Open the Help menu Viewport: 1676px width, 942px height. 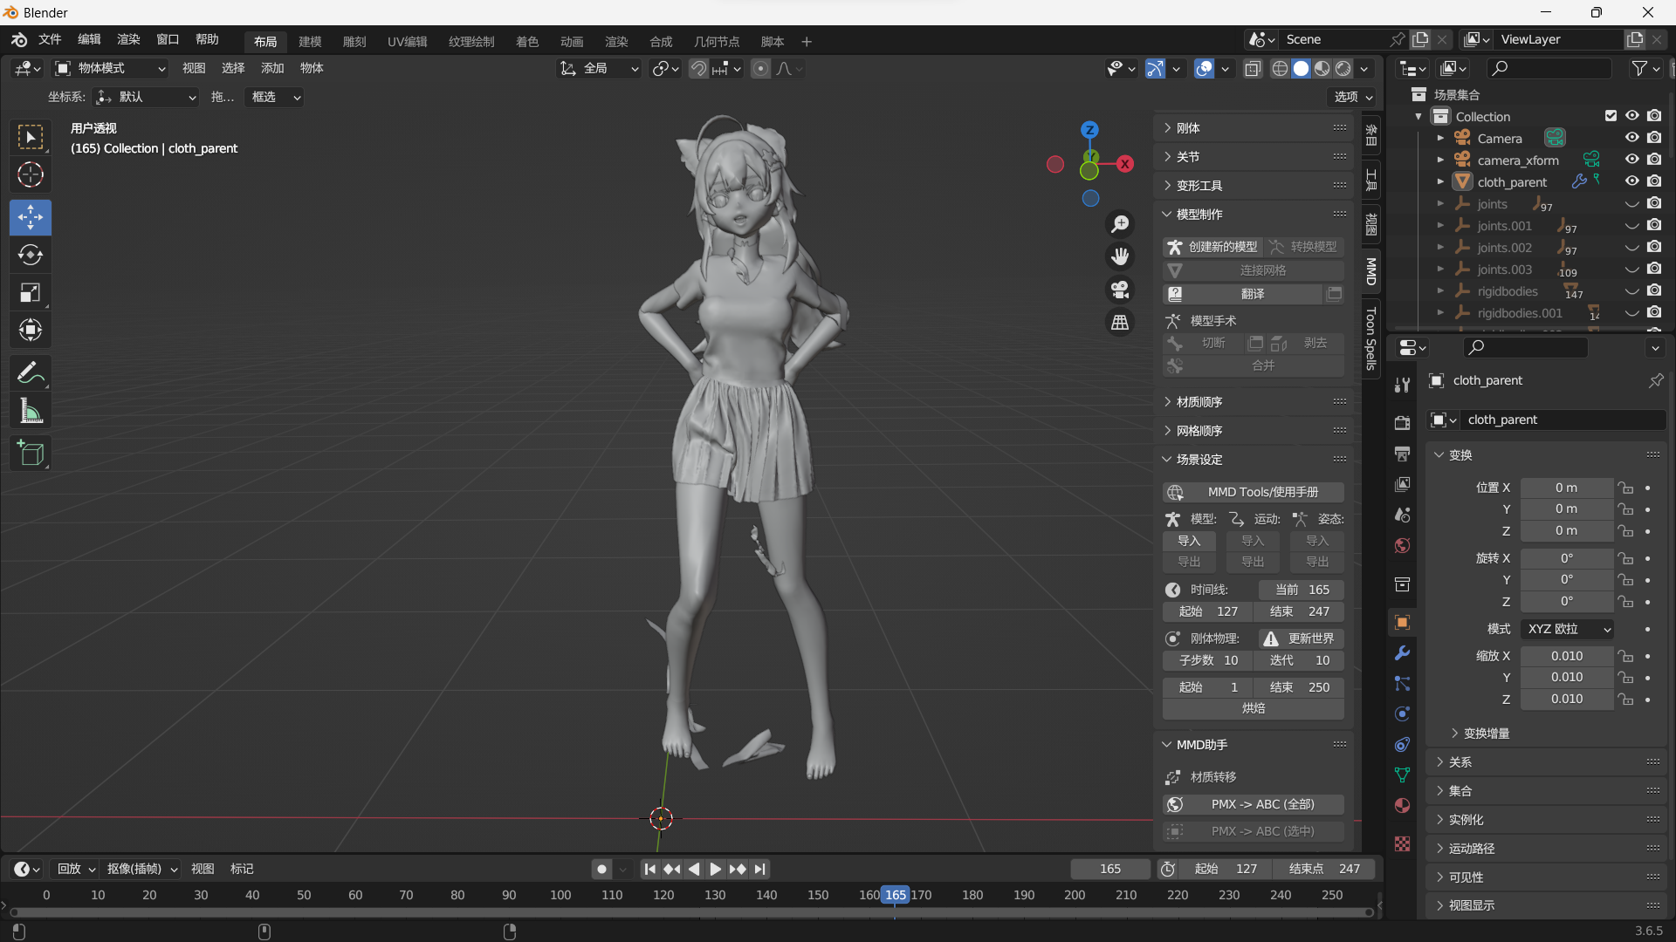[x=207, y=39]
